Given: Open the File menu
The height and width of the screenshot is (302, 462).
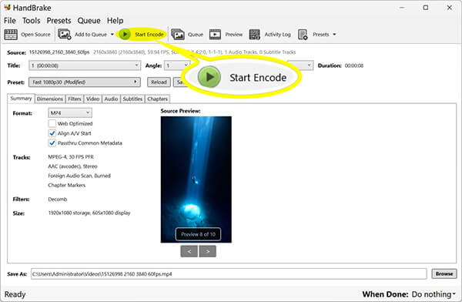Looking at the screenshot, I should (x=10, y=21).
